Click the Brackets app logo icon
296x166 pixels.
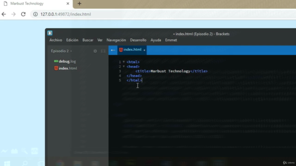50,33
